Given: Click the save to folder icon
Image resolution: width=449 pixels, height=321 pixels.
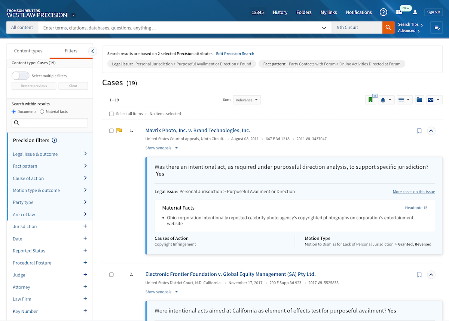Looking at the screenshot, I should (419, 100).
